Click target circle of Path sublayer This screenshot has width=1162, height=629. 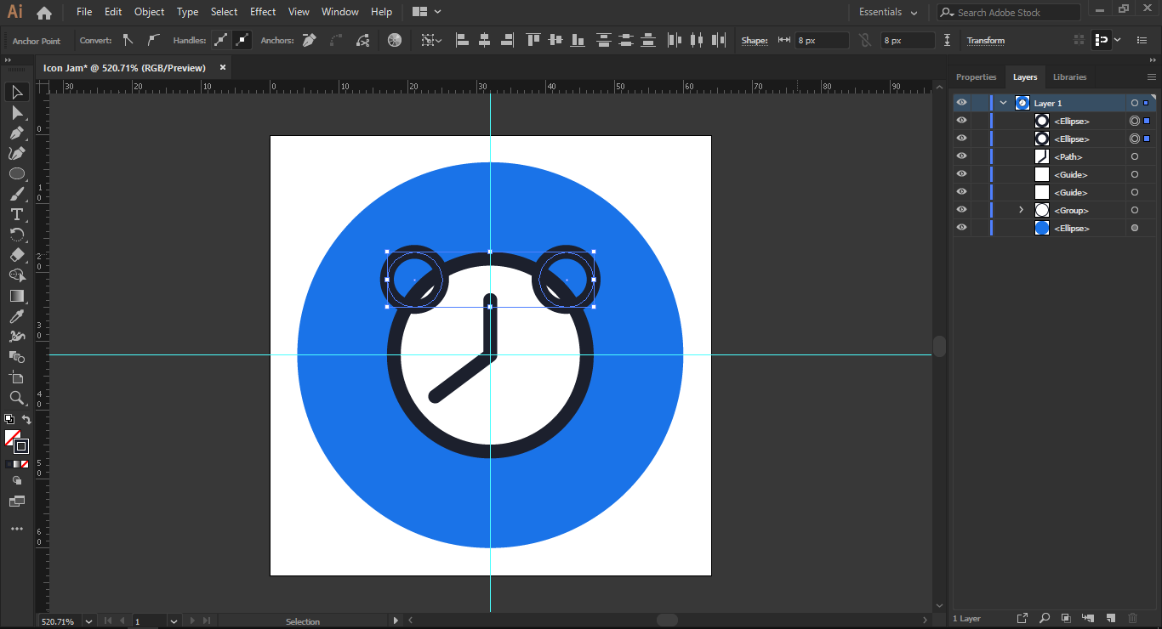pos(1134,156)
